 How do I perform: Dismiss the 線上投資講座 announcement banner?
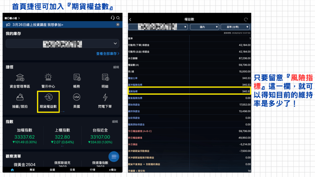tap(118, 25)
